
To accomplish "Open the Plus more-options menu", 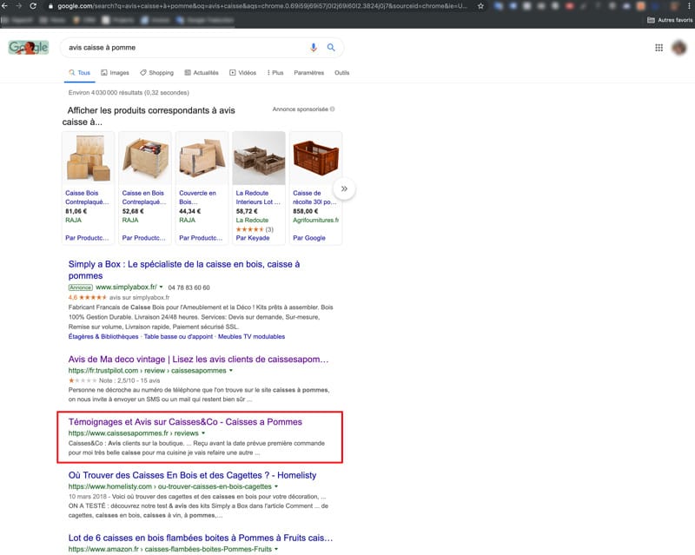I will click(275, 73).
